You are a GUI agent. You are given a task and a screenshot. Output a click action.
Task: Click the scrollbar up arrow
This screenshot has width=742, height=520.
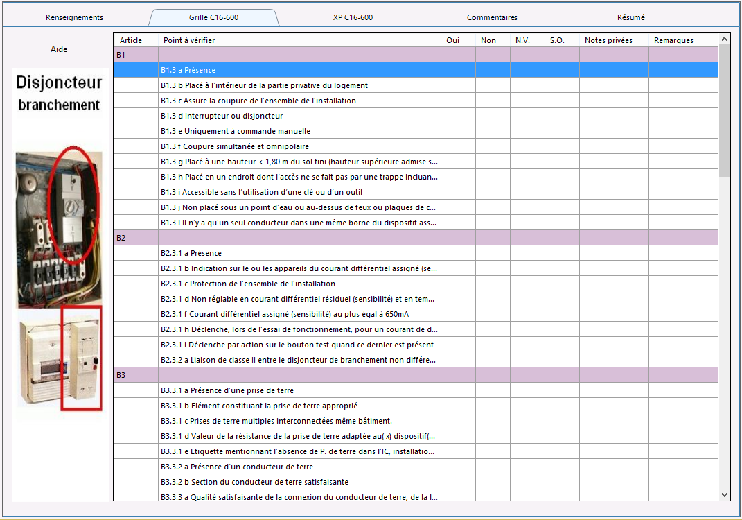click(x=724, y=40)
